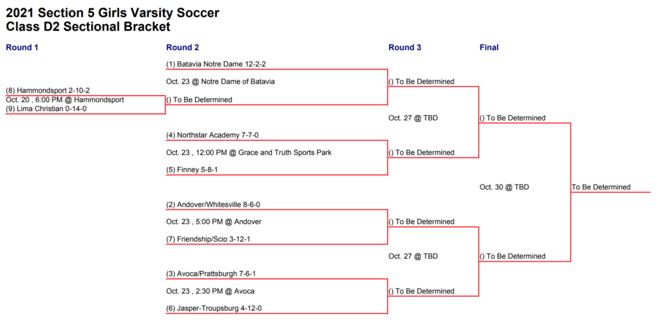Screen dimensions: 665x330
Task: Click the Grace and Truth Sports Park game info
Action: pos(249,152)
